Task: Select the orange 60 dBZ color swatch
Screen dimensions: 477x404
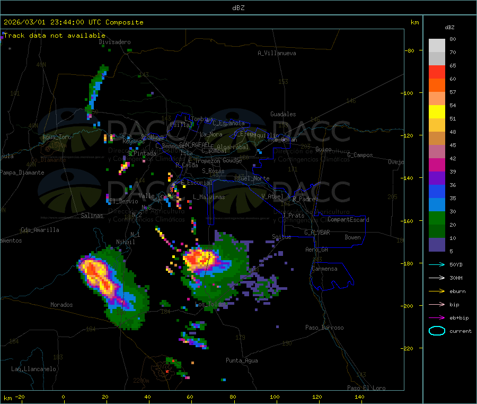Action: (x=437, y=85)
